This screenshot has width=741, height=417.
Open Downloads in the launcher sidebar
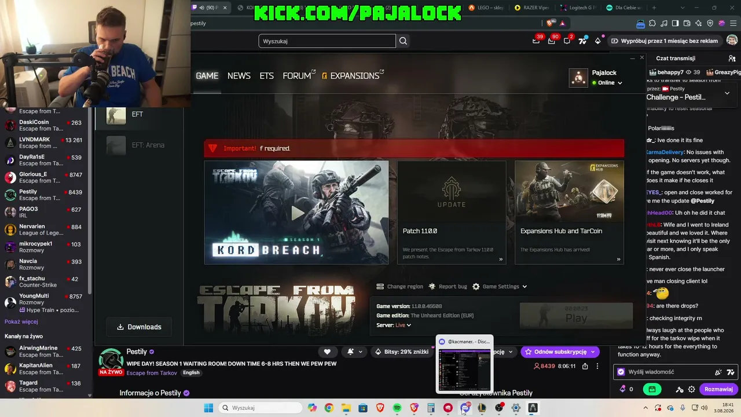139,327
